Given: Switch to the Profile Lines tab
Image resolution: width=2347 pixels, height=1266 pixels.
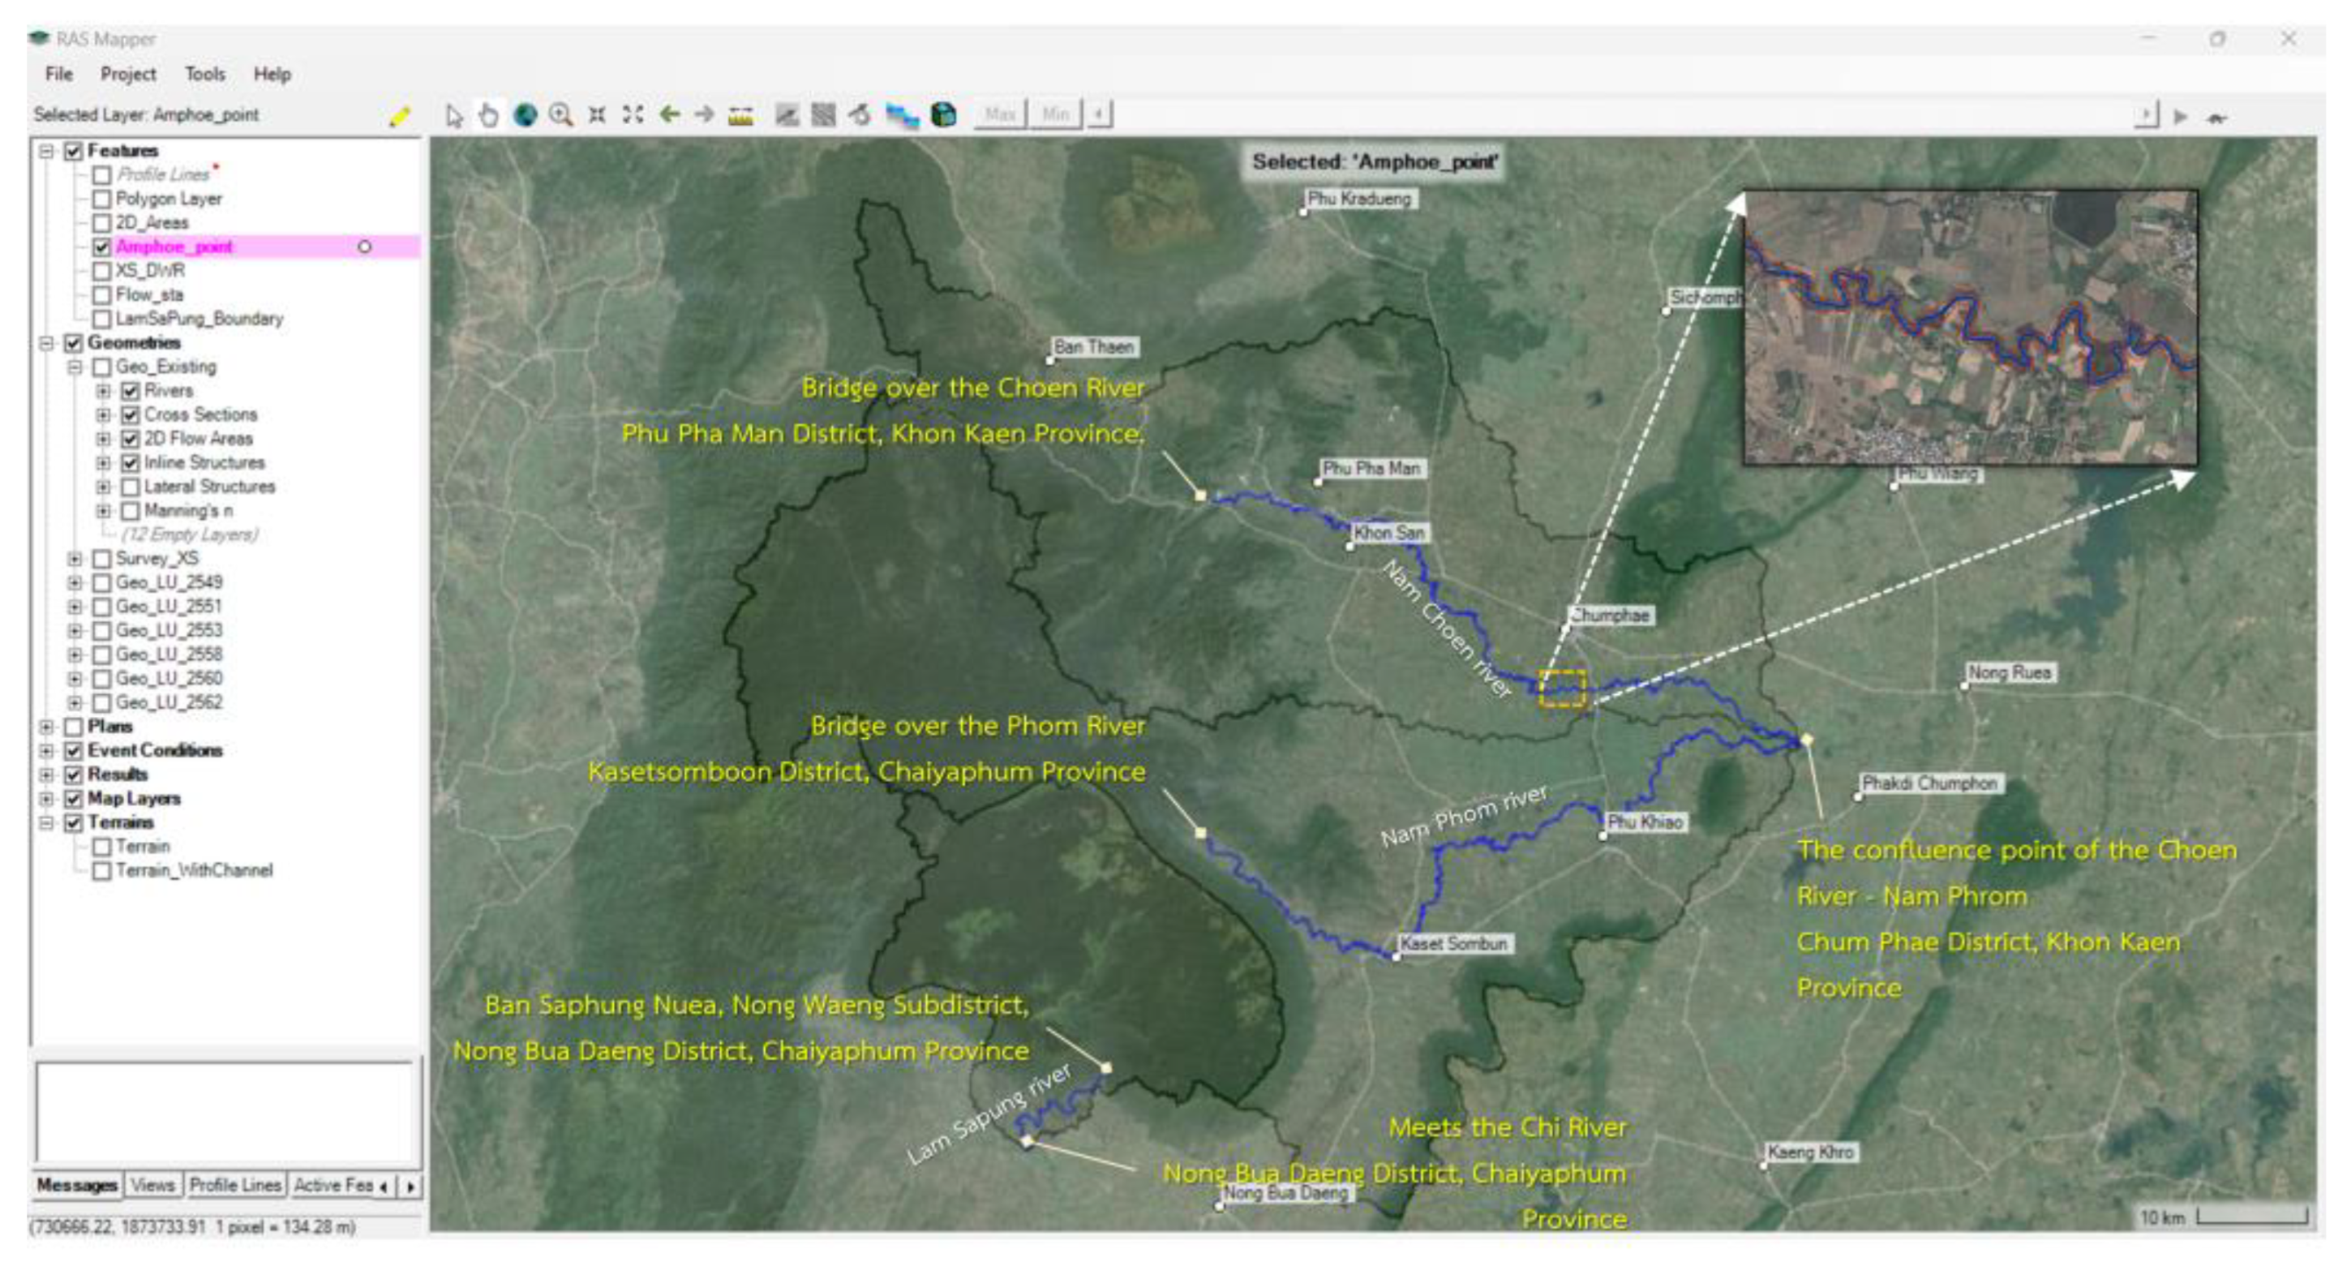Looking at the screenshot, I should (x=235, y=1185).
